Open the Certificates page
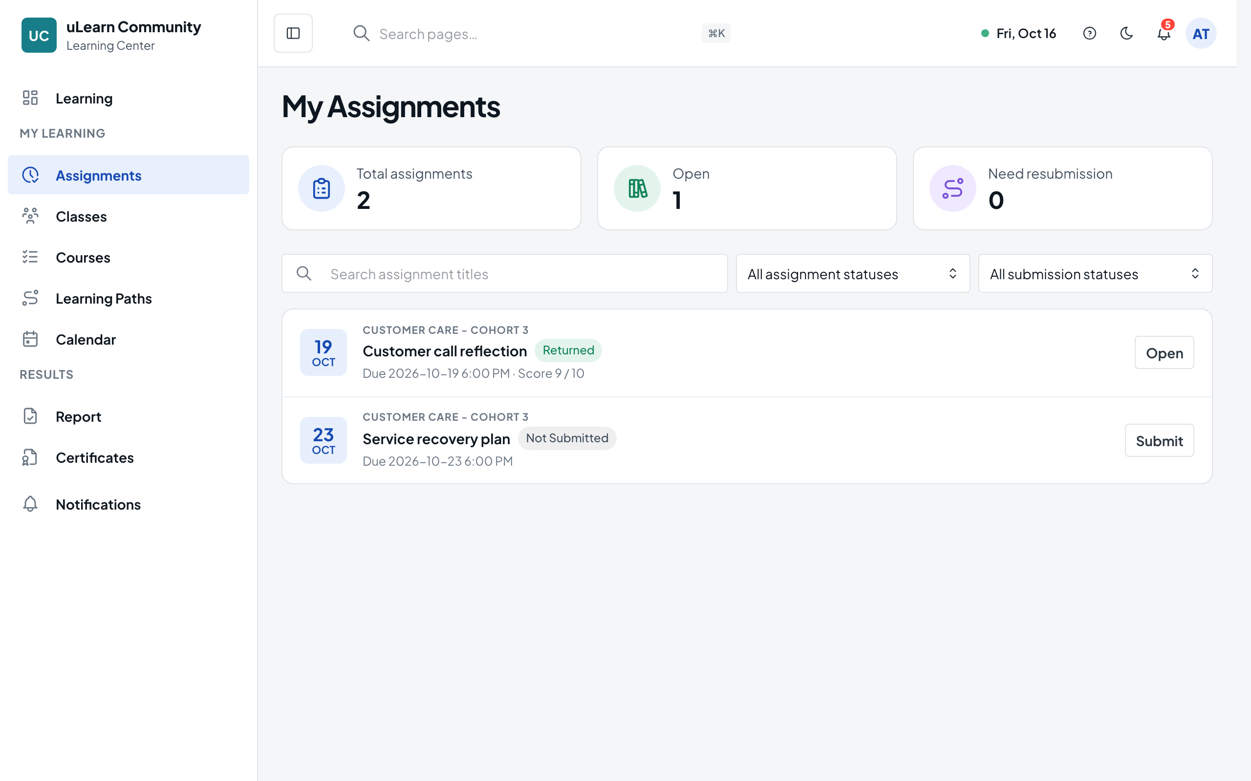Screen dimensions: 1251x781 tap(128, 458)
